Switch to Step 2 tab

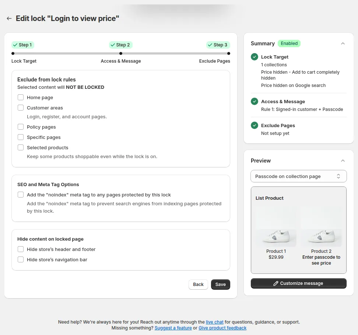(x=120, y=45)
